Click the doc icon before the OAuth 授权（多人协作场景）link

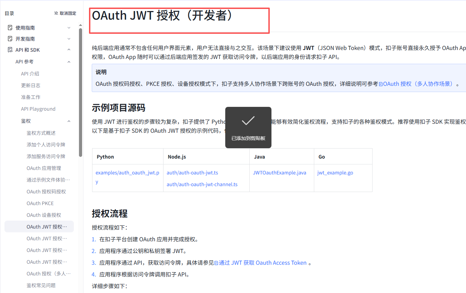(381, 84)
